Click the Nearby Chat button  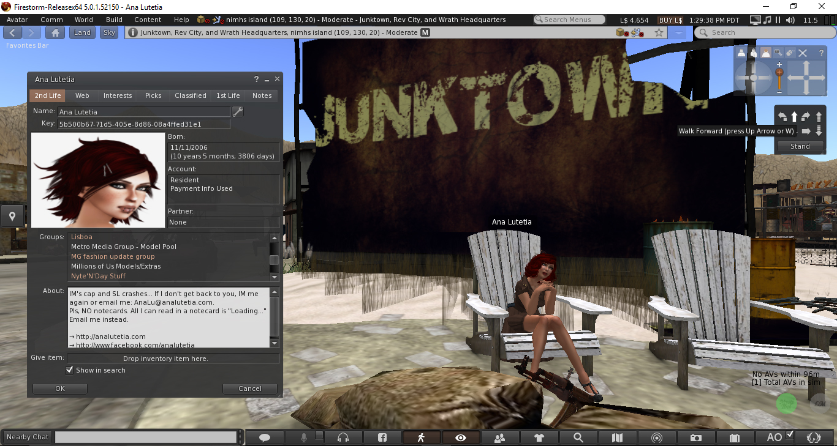tap(28, 437)
